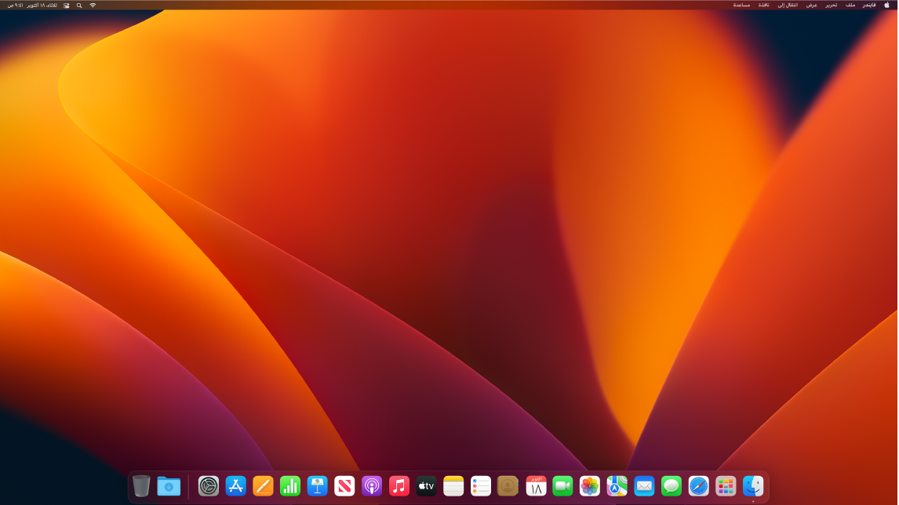Open the Wi-Fi status menu
Image resolution: width=899 pixels, height=505 pixels.
(x=93, y=5)
